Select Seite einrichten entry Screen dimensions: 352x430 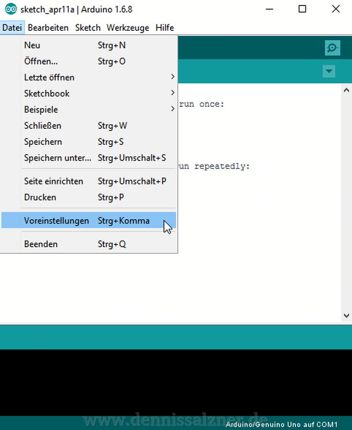89,181
